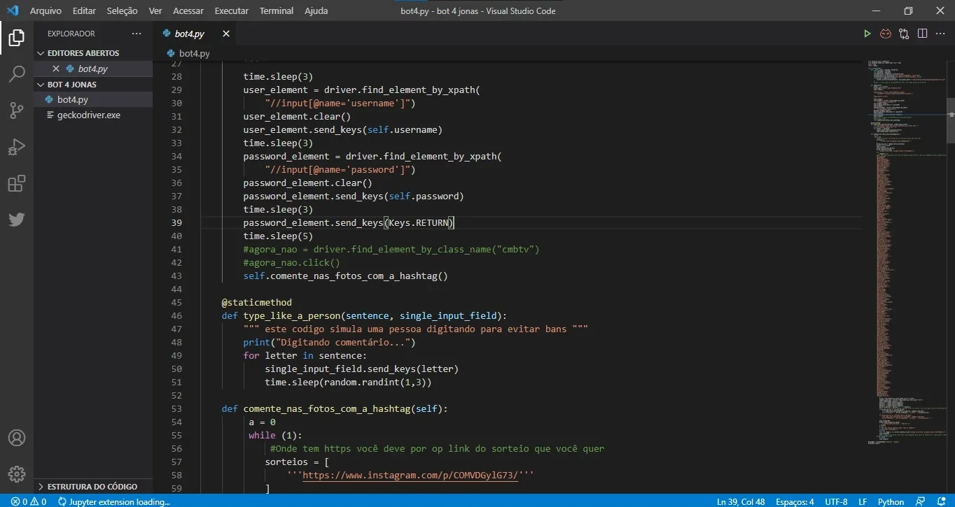Viewport: 955px width, 507px height.
Task: Open the Extensions view
Action: 17,183
